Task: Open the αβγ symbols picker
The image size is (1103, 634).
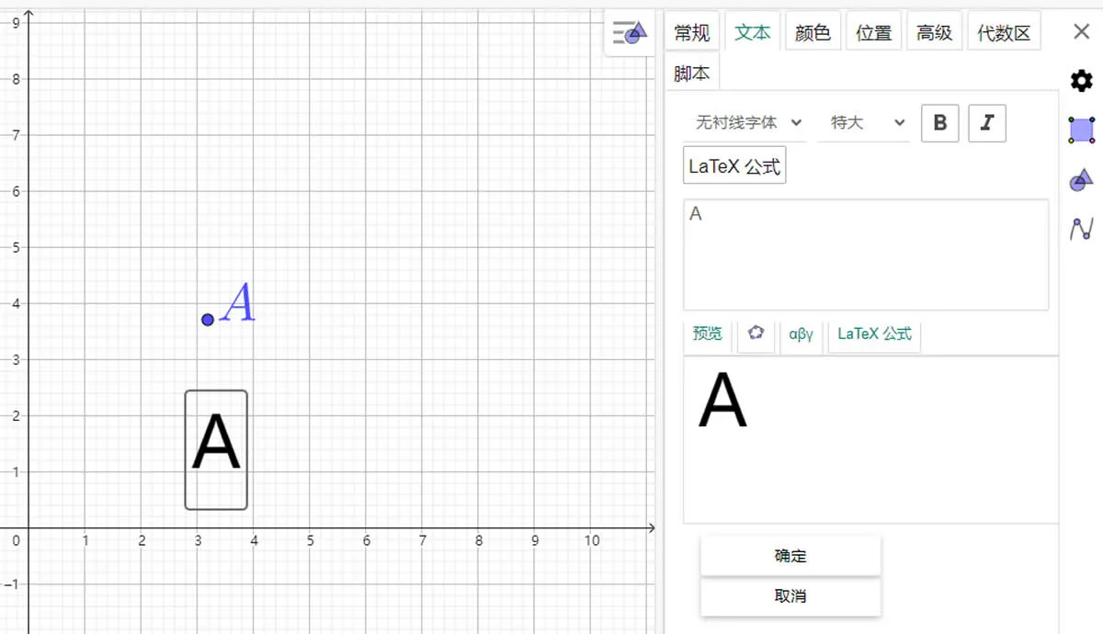Action: 802,334
